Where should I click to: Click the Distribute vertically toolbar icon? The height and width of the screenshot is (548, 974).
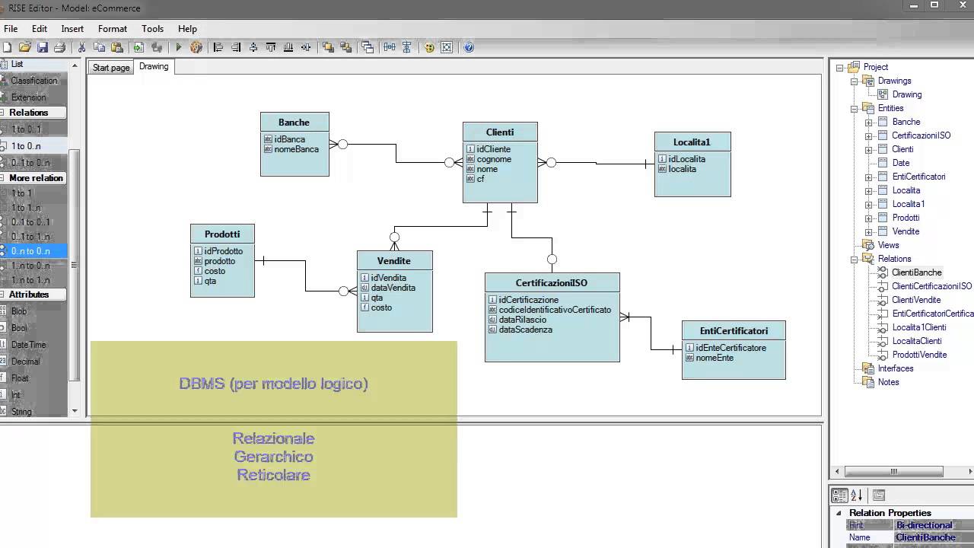tap(407, 47)
